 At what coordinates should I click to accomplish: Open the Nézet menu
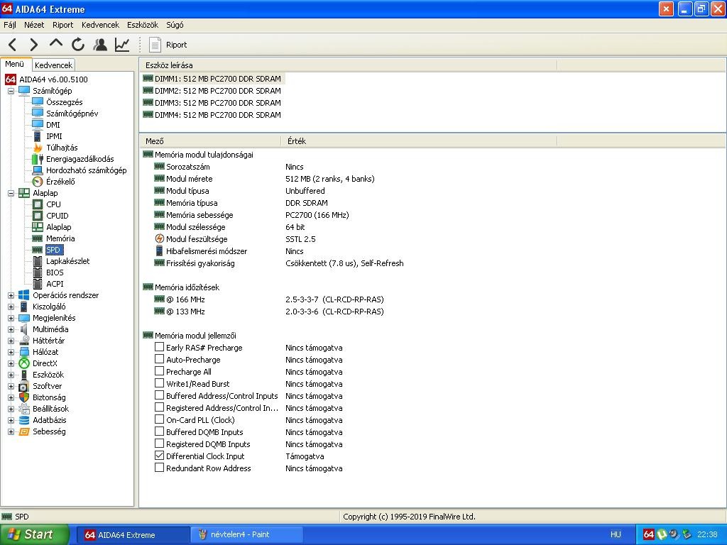[34, 25]
